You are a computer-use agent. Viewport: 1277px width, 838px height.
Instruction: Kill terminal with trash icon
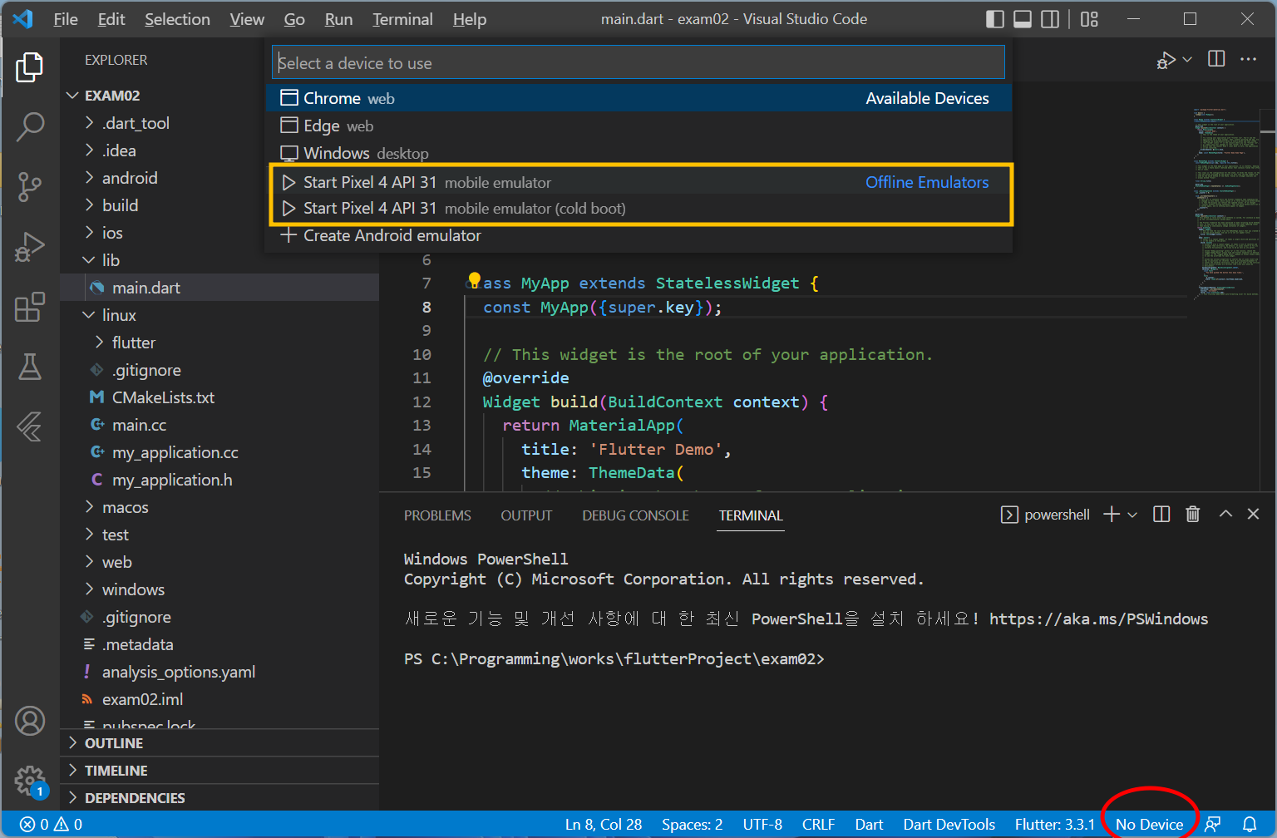click(x=1193, y=515)
